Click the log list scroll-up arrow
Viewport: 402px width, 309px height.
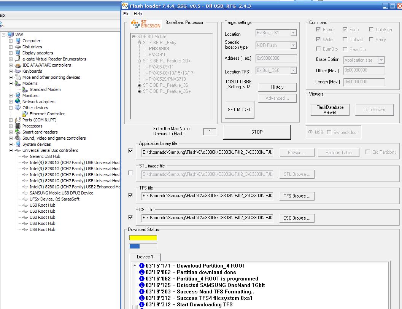point(135,266)
